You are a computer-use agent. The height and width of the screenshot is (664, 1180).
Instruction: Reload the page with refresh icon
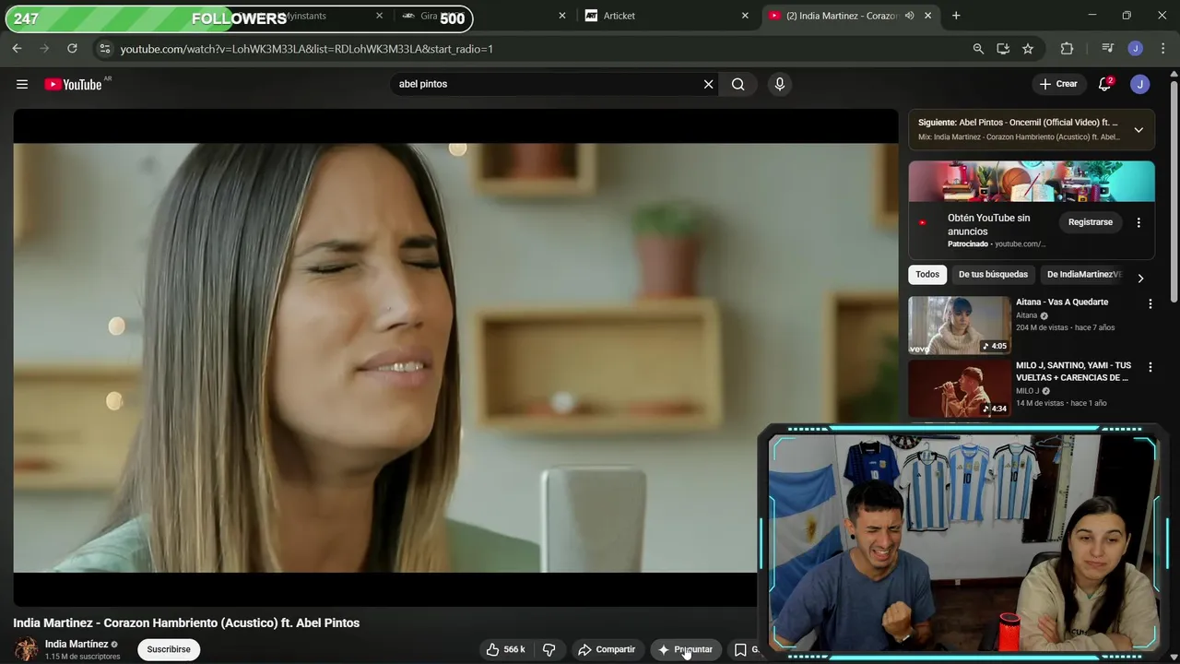click(x=72, y=48)
